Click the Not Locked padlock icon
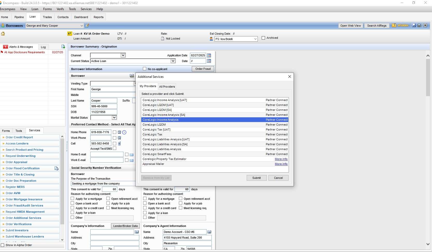 (163, 39)
